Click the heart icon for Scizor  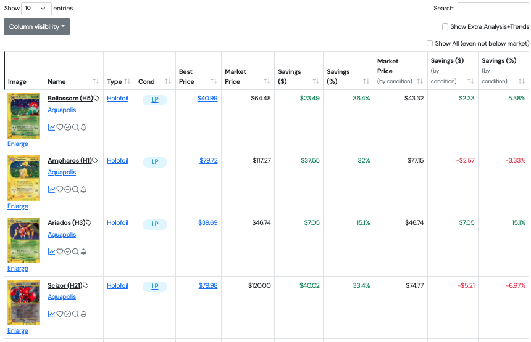[x=60, y=314]
